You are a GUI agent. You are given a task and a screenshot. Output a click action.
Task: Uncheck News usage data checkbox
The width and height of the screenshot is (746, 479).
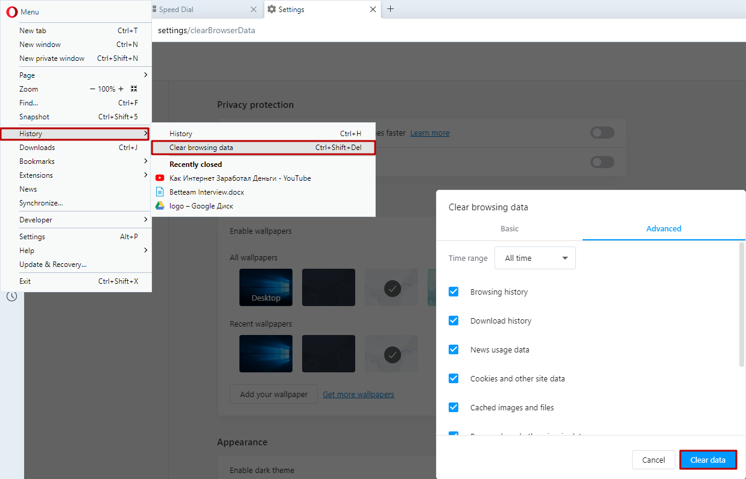pyautogui.click(x=454, y=349)
